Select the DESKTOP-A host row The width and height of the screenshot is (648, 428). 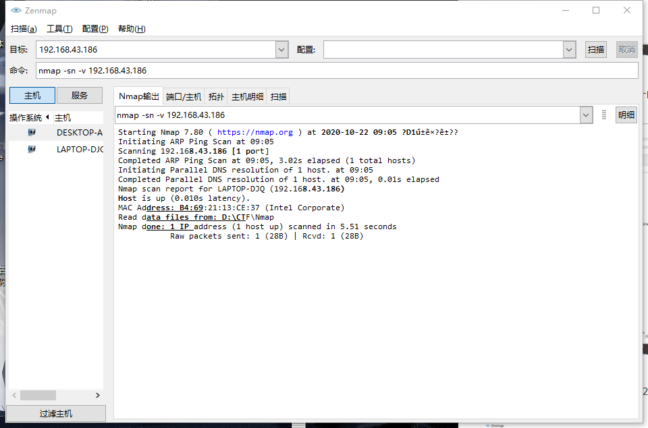[x=56, y=133]
